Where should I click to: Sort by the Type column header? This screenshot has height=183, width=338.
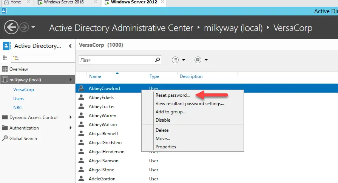click(x=154, y=76)
